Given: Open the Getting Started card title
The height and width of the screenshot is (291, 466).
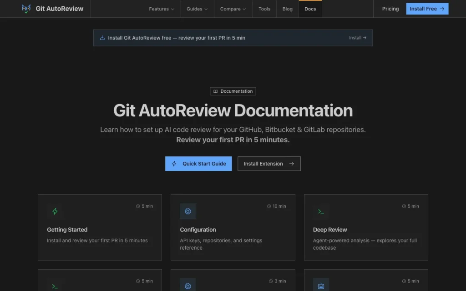Looking at the screenshot, I should [67, 230].
